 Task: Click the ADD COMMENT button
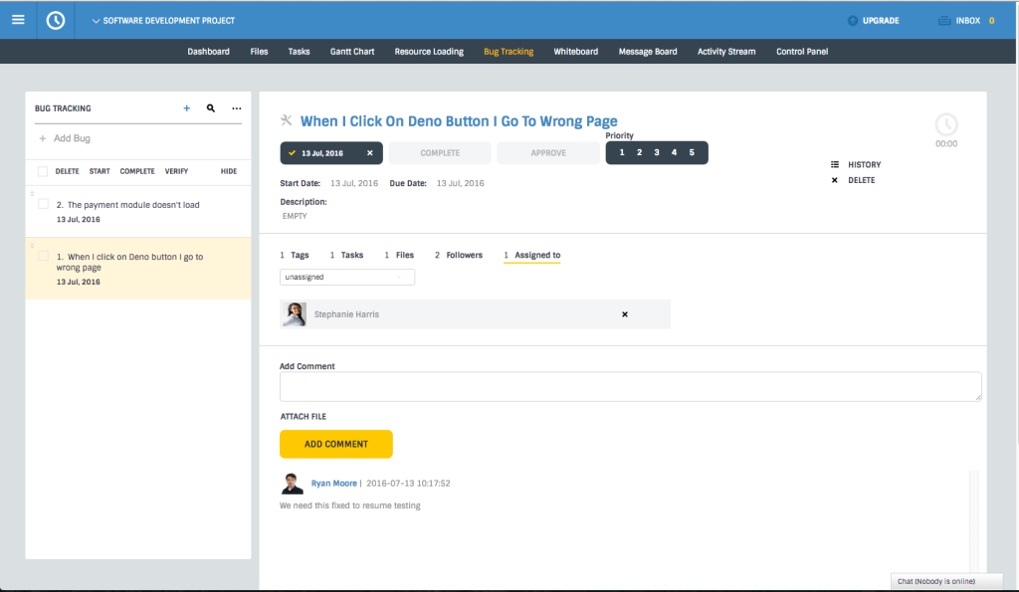pos(335,444)
